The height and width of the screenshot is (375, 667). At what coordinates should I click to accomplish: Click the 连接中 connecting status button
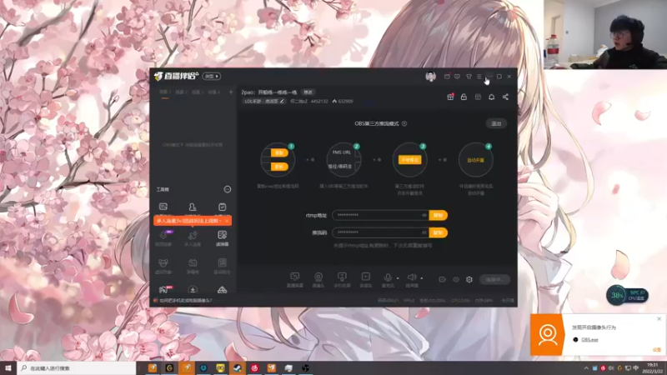[x=494, y=280]
